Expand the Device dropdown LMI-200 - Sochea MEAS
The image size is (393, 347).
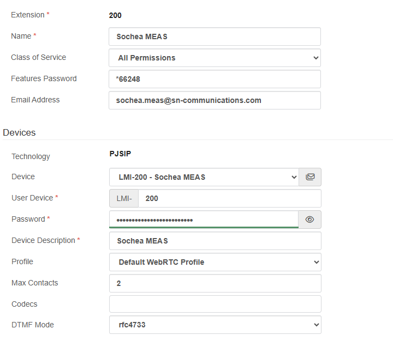pos(204,177)
